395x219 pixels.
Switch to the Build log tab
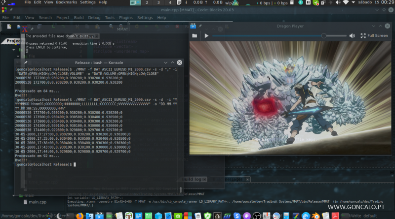(193, 180)
